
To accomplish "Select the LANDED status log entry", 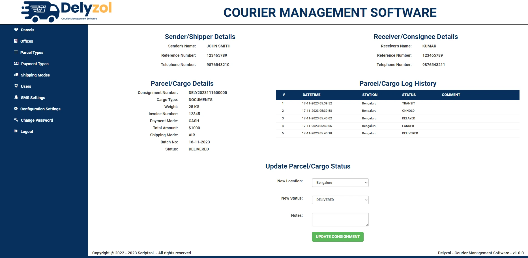I will point(408,126).
